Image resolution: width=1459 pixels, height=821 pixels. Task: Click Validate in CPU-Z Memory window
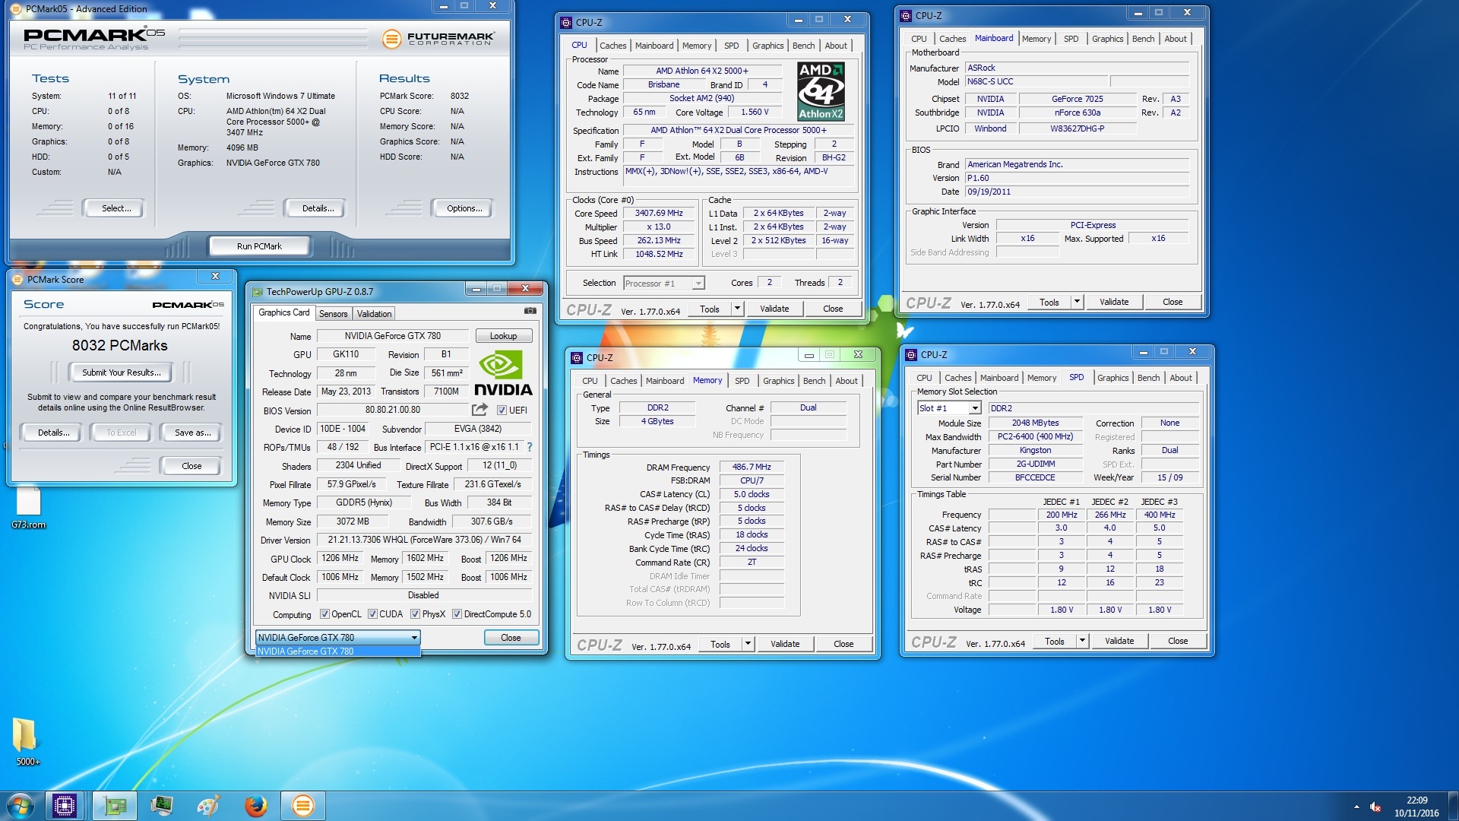pos(785,644)
